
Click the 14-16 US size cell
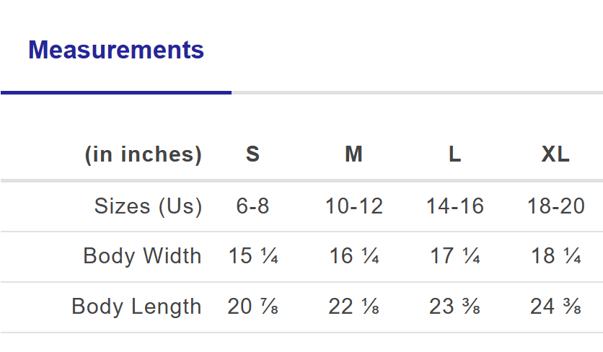point(454,206)
